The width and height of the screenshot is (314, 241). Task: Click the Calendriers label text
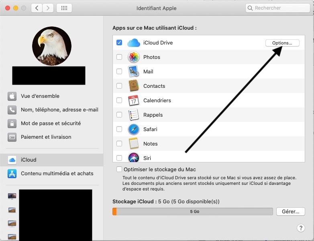tap(157, 100)
